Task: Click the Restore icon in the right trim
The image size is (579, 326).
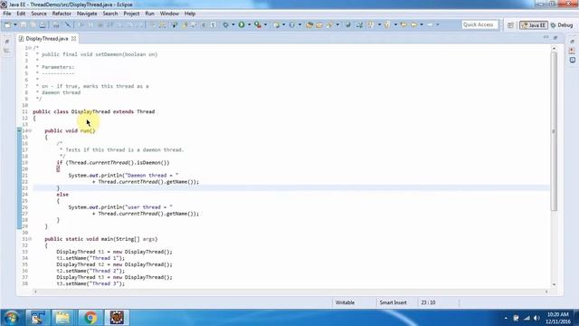Action: click(572, 42)
